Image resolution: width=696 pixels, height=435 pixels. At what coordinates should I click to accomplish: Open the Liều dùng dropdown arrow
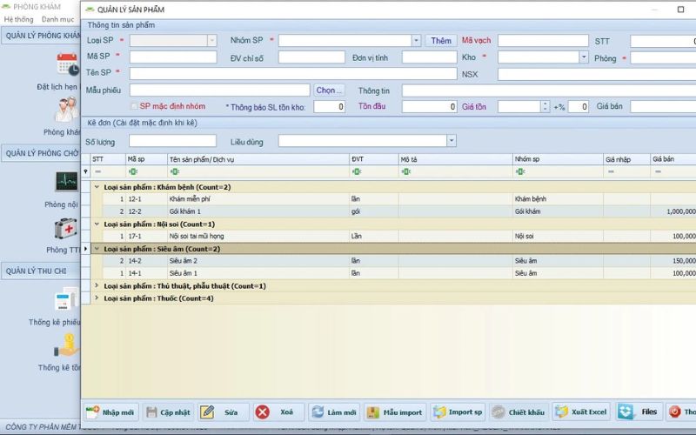pos(452,141)
